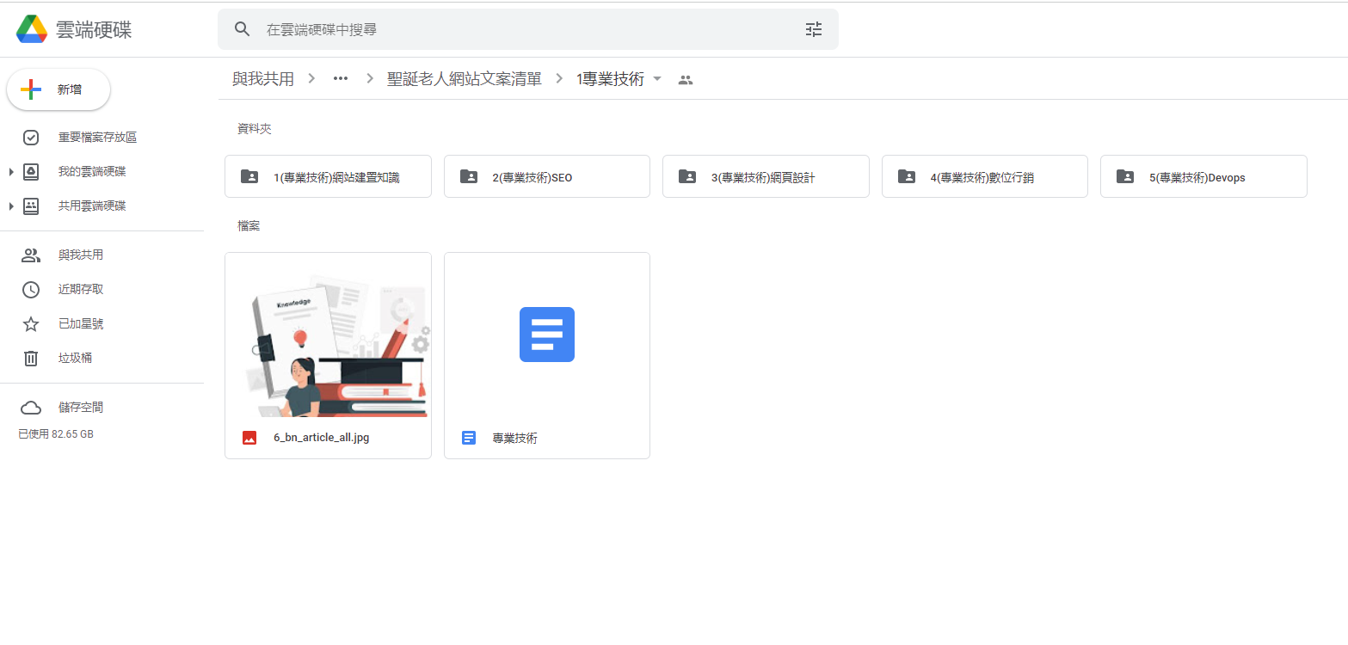Click the 與我共用 people icon
The height and width of the screenshot is (645, 1348).
click(31, 255)
